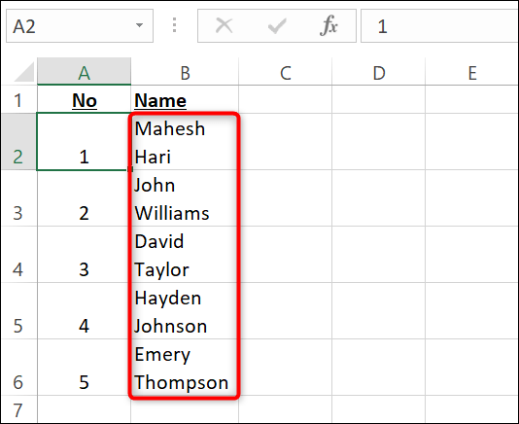Click the Name header cell B1

(x=185, y=99)
